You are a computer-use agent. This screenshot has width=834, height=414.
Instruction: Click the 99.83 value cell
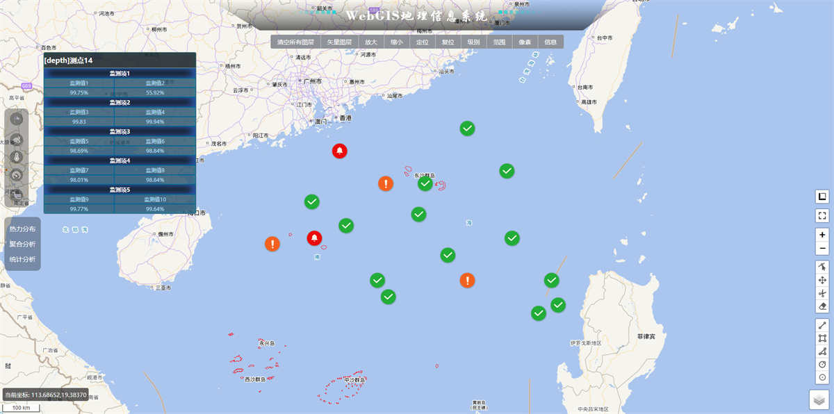pyautogui.click(x=79, y=122)
